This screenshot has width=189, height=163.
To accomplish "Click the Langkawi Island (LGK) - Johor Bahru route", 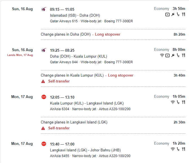I will click(x=85, y=150).
